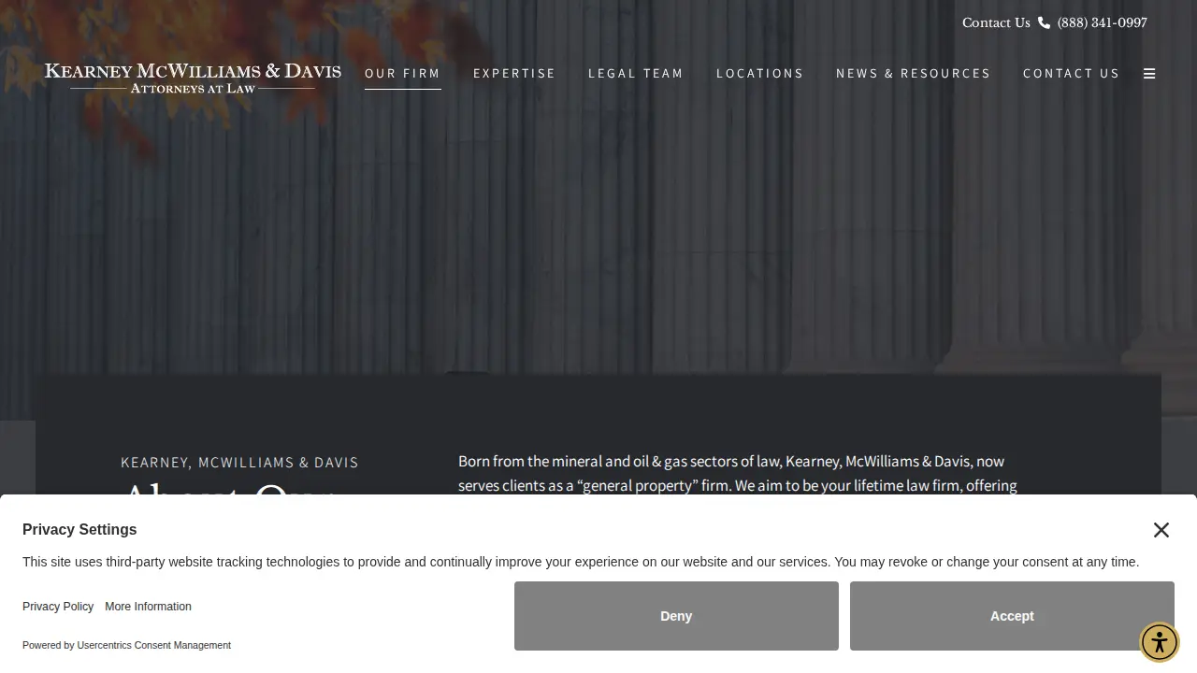Open the Privacy Policy link
This screenshot has width=1197, height=673.
click(58, 607)
